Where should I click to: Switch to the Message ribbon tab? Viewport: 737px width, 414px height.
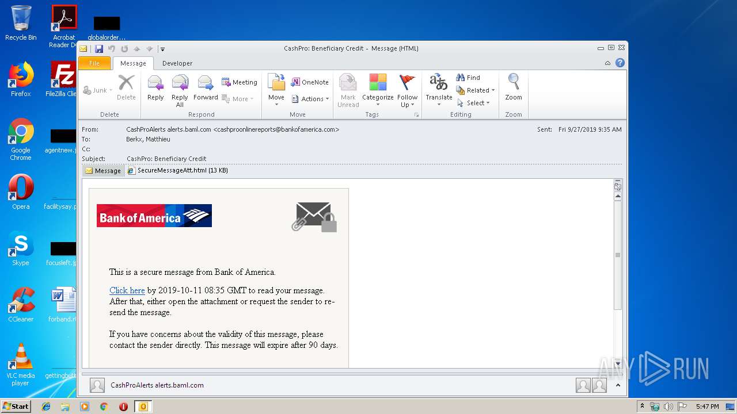tap(133, 63)
